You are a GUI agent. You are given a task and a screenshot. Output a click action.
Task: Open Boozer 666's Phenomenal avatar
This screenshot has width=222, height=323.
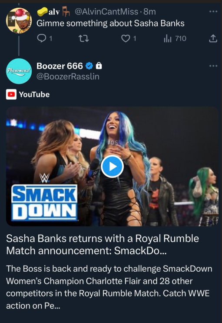pyautogui.click(x=19, y=71)
